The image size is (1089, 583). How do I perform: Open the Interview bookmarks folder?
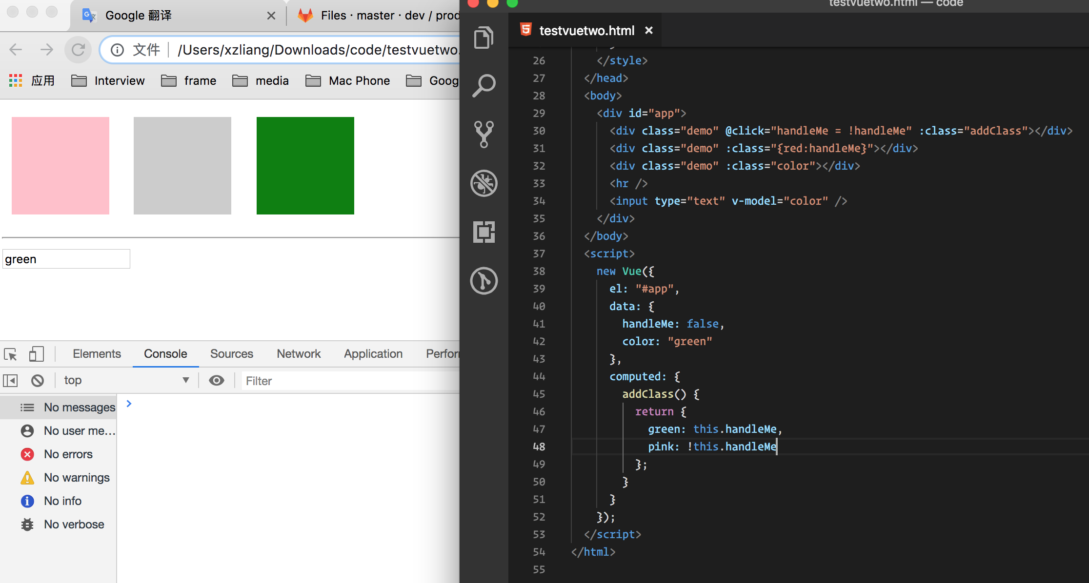[108, 81]
